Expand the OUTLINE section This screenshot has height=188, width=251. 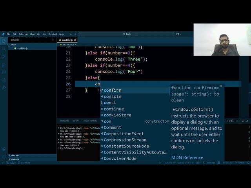32,155
